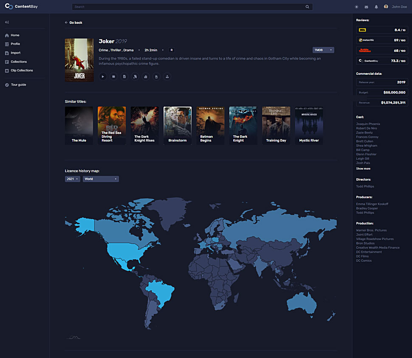Screen dimensions: 412x358
Task: Toggle the light/dark theme sun icon
Action: tap(356, 7)
